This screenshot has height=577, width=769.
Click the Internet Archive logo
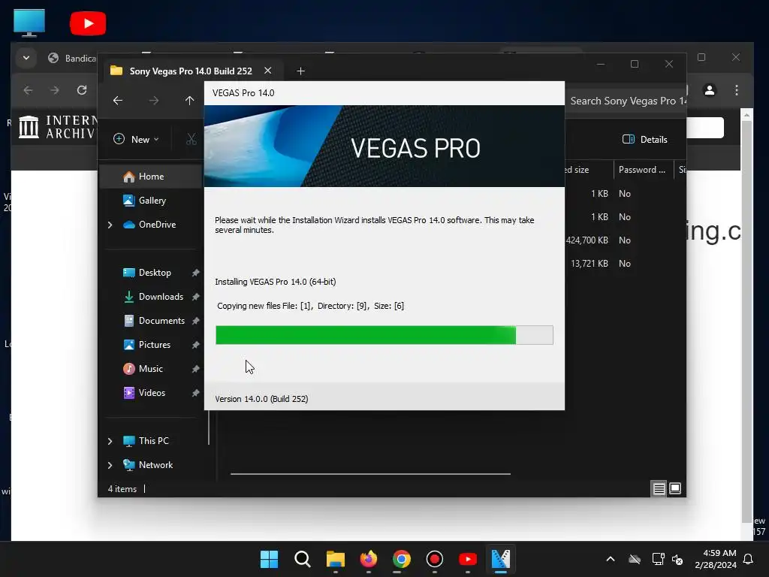point(56,127)
